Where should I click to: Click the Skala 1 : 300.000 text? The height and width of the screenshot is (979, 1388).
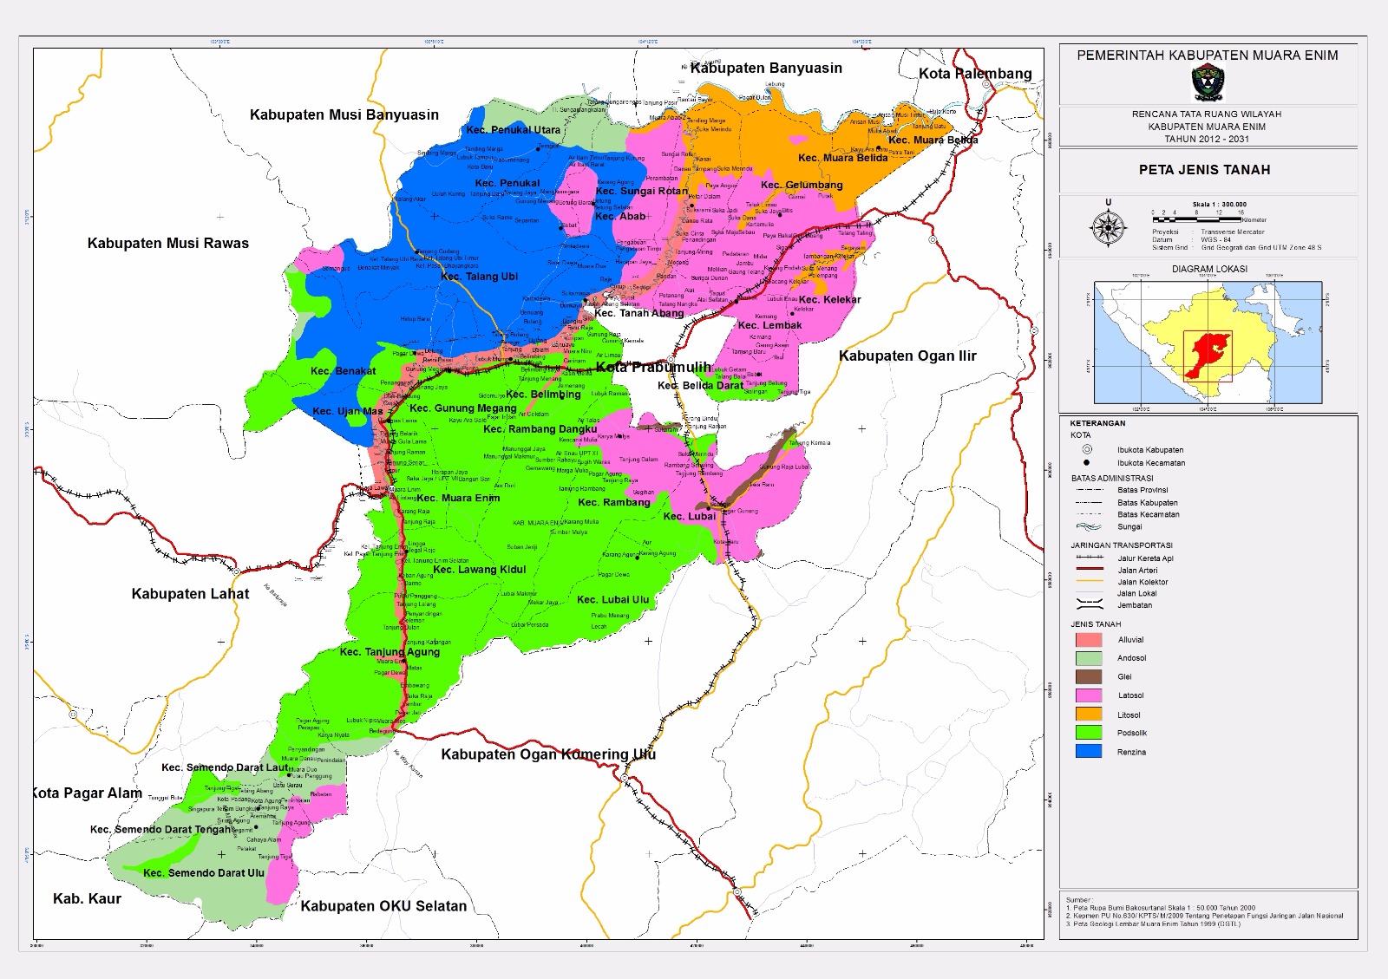coord(1219,205)
